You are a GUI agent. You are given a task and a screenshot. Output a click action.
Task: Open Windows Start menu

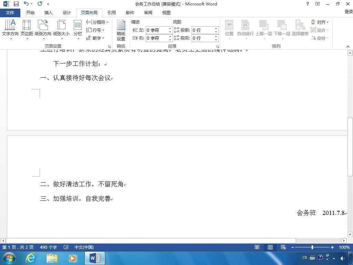click(9, 258)
